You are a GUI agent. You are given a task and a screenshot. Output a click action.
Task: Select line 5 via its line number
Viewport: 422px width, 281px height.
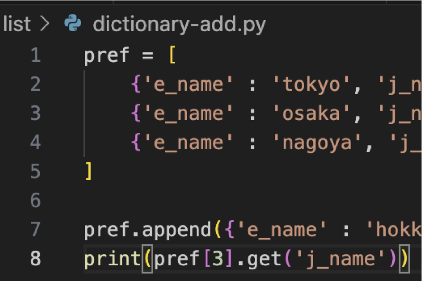[x=35, y=172]
